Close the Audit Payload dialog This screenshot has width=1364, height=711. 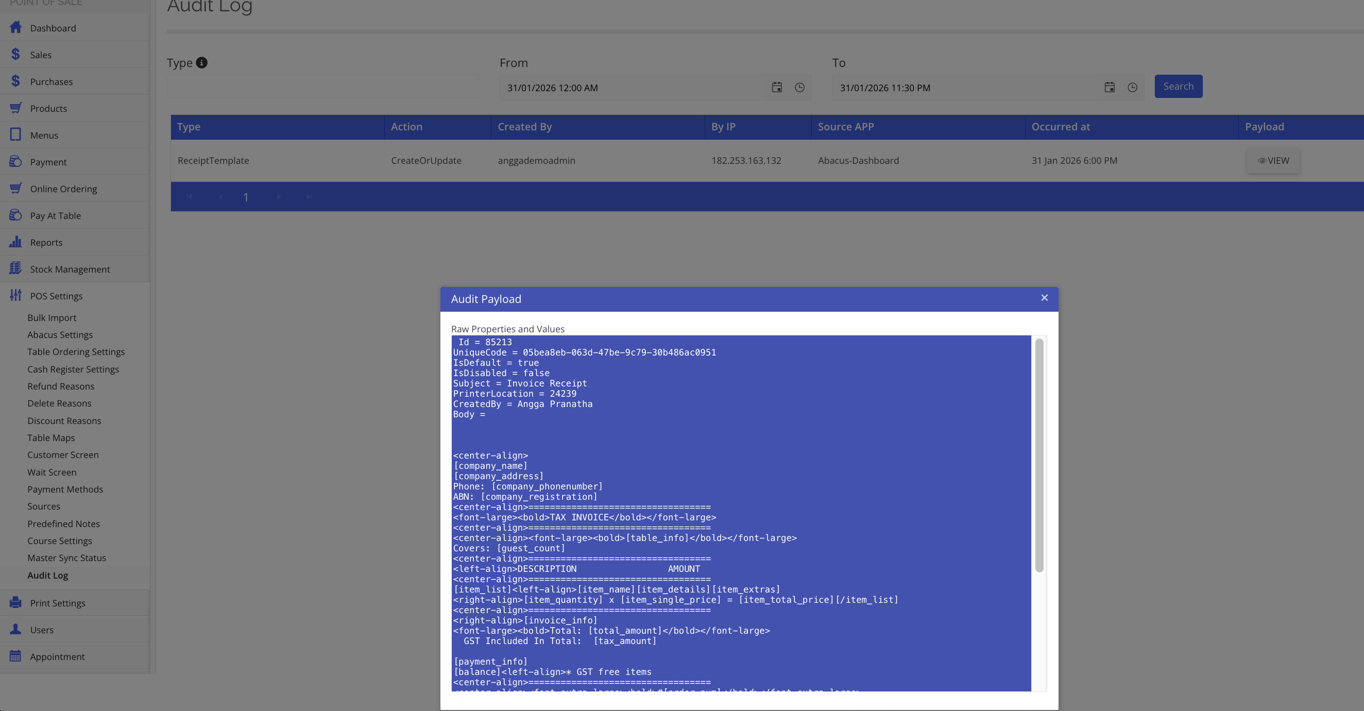pyautogui.click(x=1044, y=298)
